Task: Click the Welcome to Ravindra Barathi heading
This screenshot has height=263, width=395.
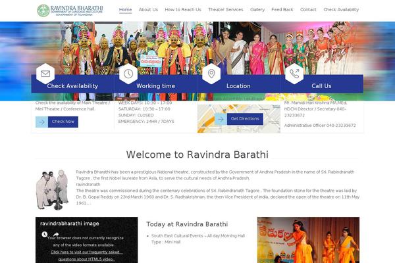Action: pyautogui.click(x=197, y=155)
